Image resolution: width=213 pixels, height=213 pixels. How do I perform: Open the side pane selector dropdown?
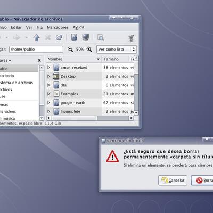(x=5, y=60)
